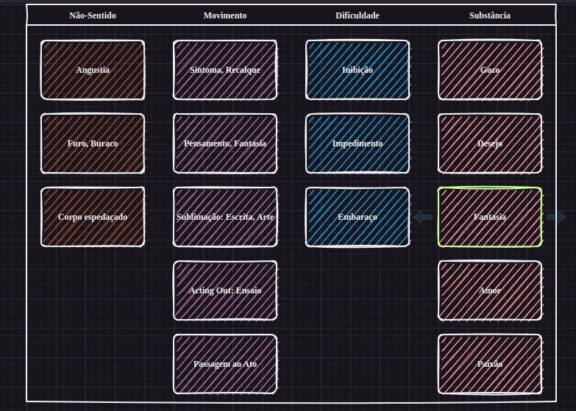
Task: Select the blue Inibição box
Action: (x=358, y=70)
